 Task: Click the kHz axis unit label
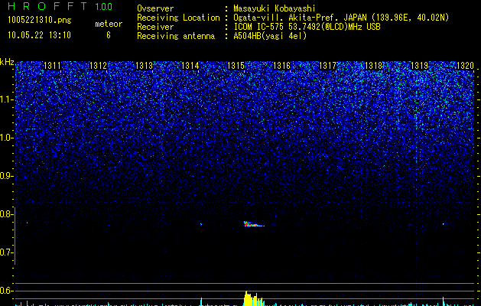click(x=7, y=62)
